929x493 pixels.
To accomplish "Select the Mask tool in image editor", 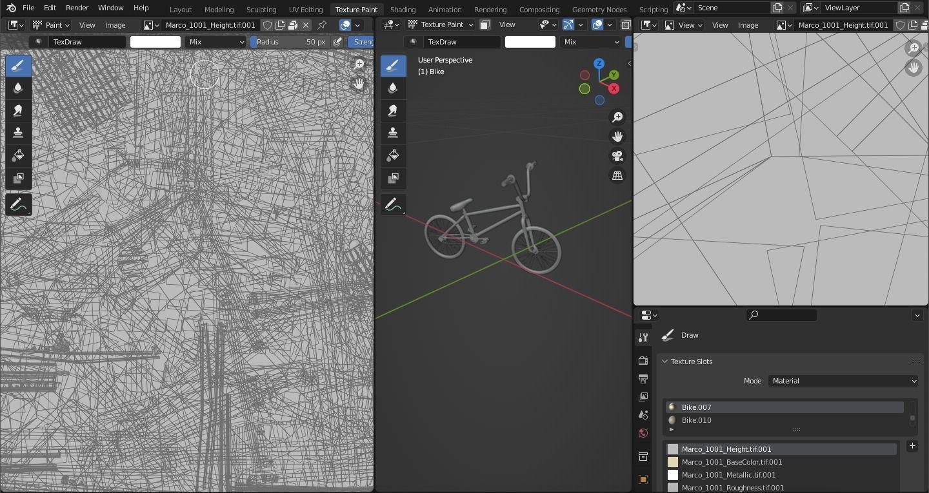I will (x=18, y=178).
